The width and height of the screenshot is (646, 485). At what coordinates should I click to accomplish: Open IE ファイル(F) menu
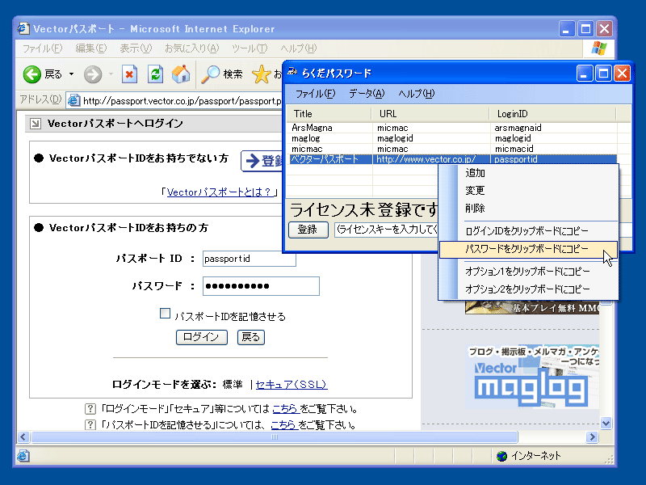click(43, 48)
